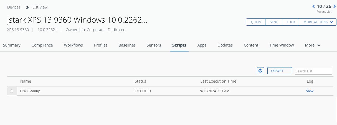Click the Send button
The image size is (337, 125).
click(x=274, y=22)
